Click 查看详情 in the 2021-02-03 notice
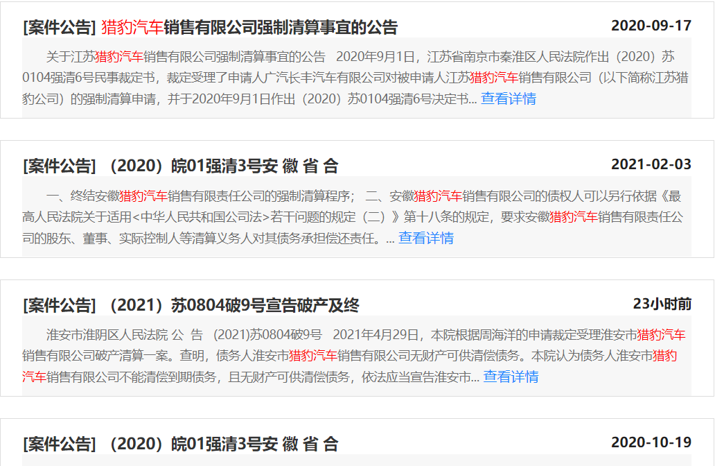Image resolution: width=715 pixels, height=466 pixels. tap(426, 237)
